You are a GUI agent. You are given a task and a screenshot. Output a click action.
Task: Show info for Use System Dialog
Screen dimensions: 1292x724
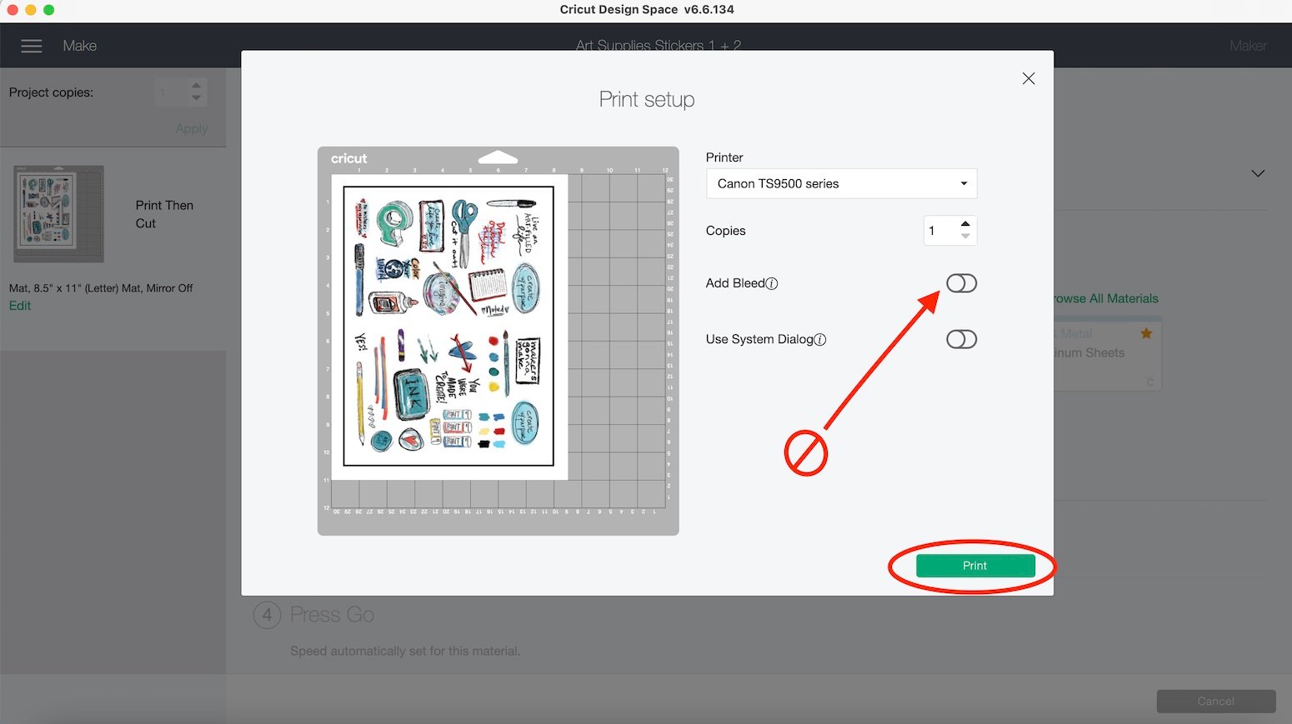click(820, 339)
